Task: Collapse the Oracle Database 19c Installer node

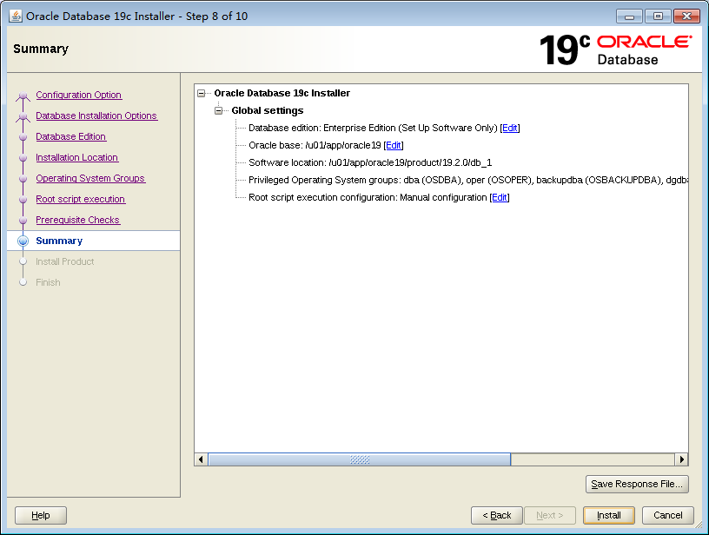Action: pos(201,93)
